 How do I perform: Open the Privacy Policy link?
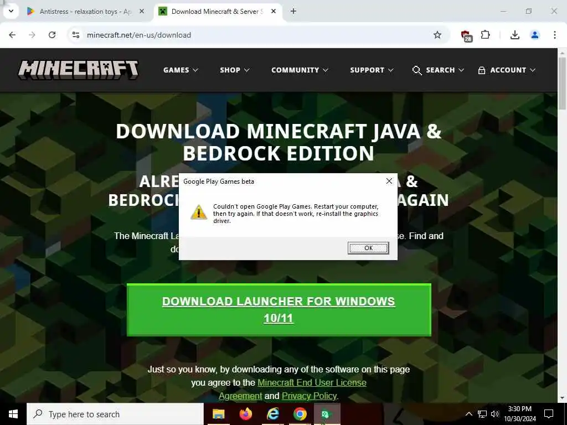pos(309,396)
